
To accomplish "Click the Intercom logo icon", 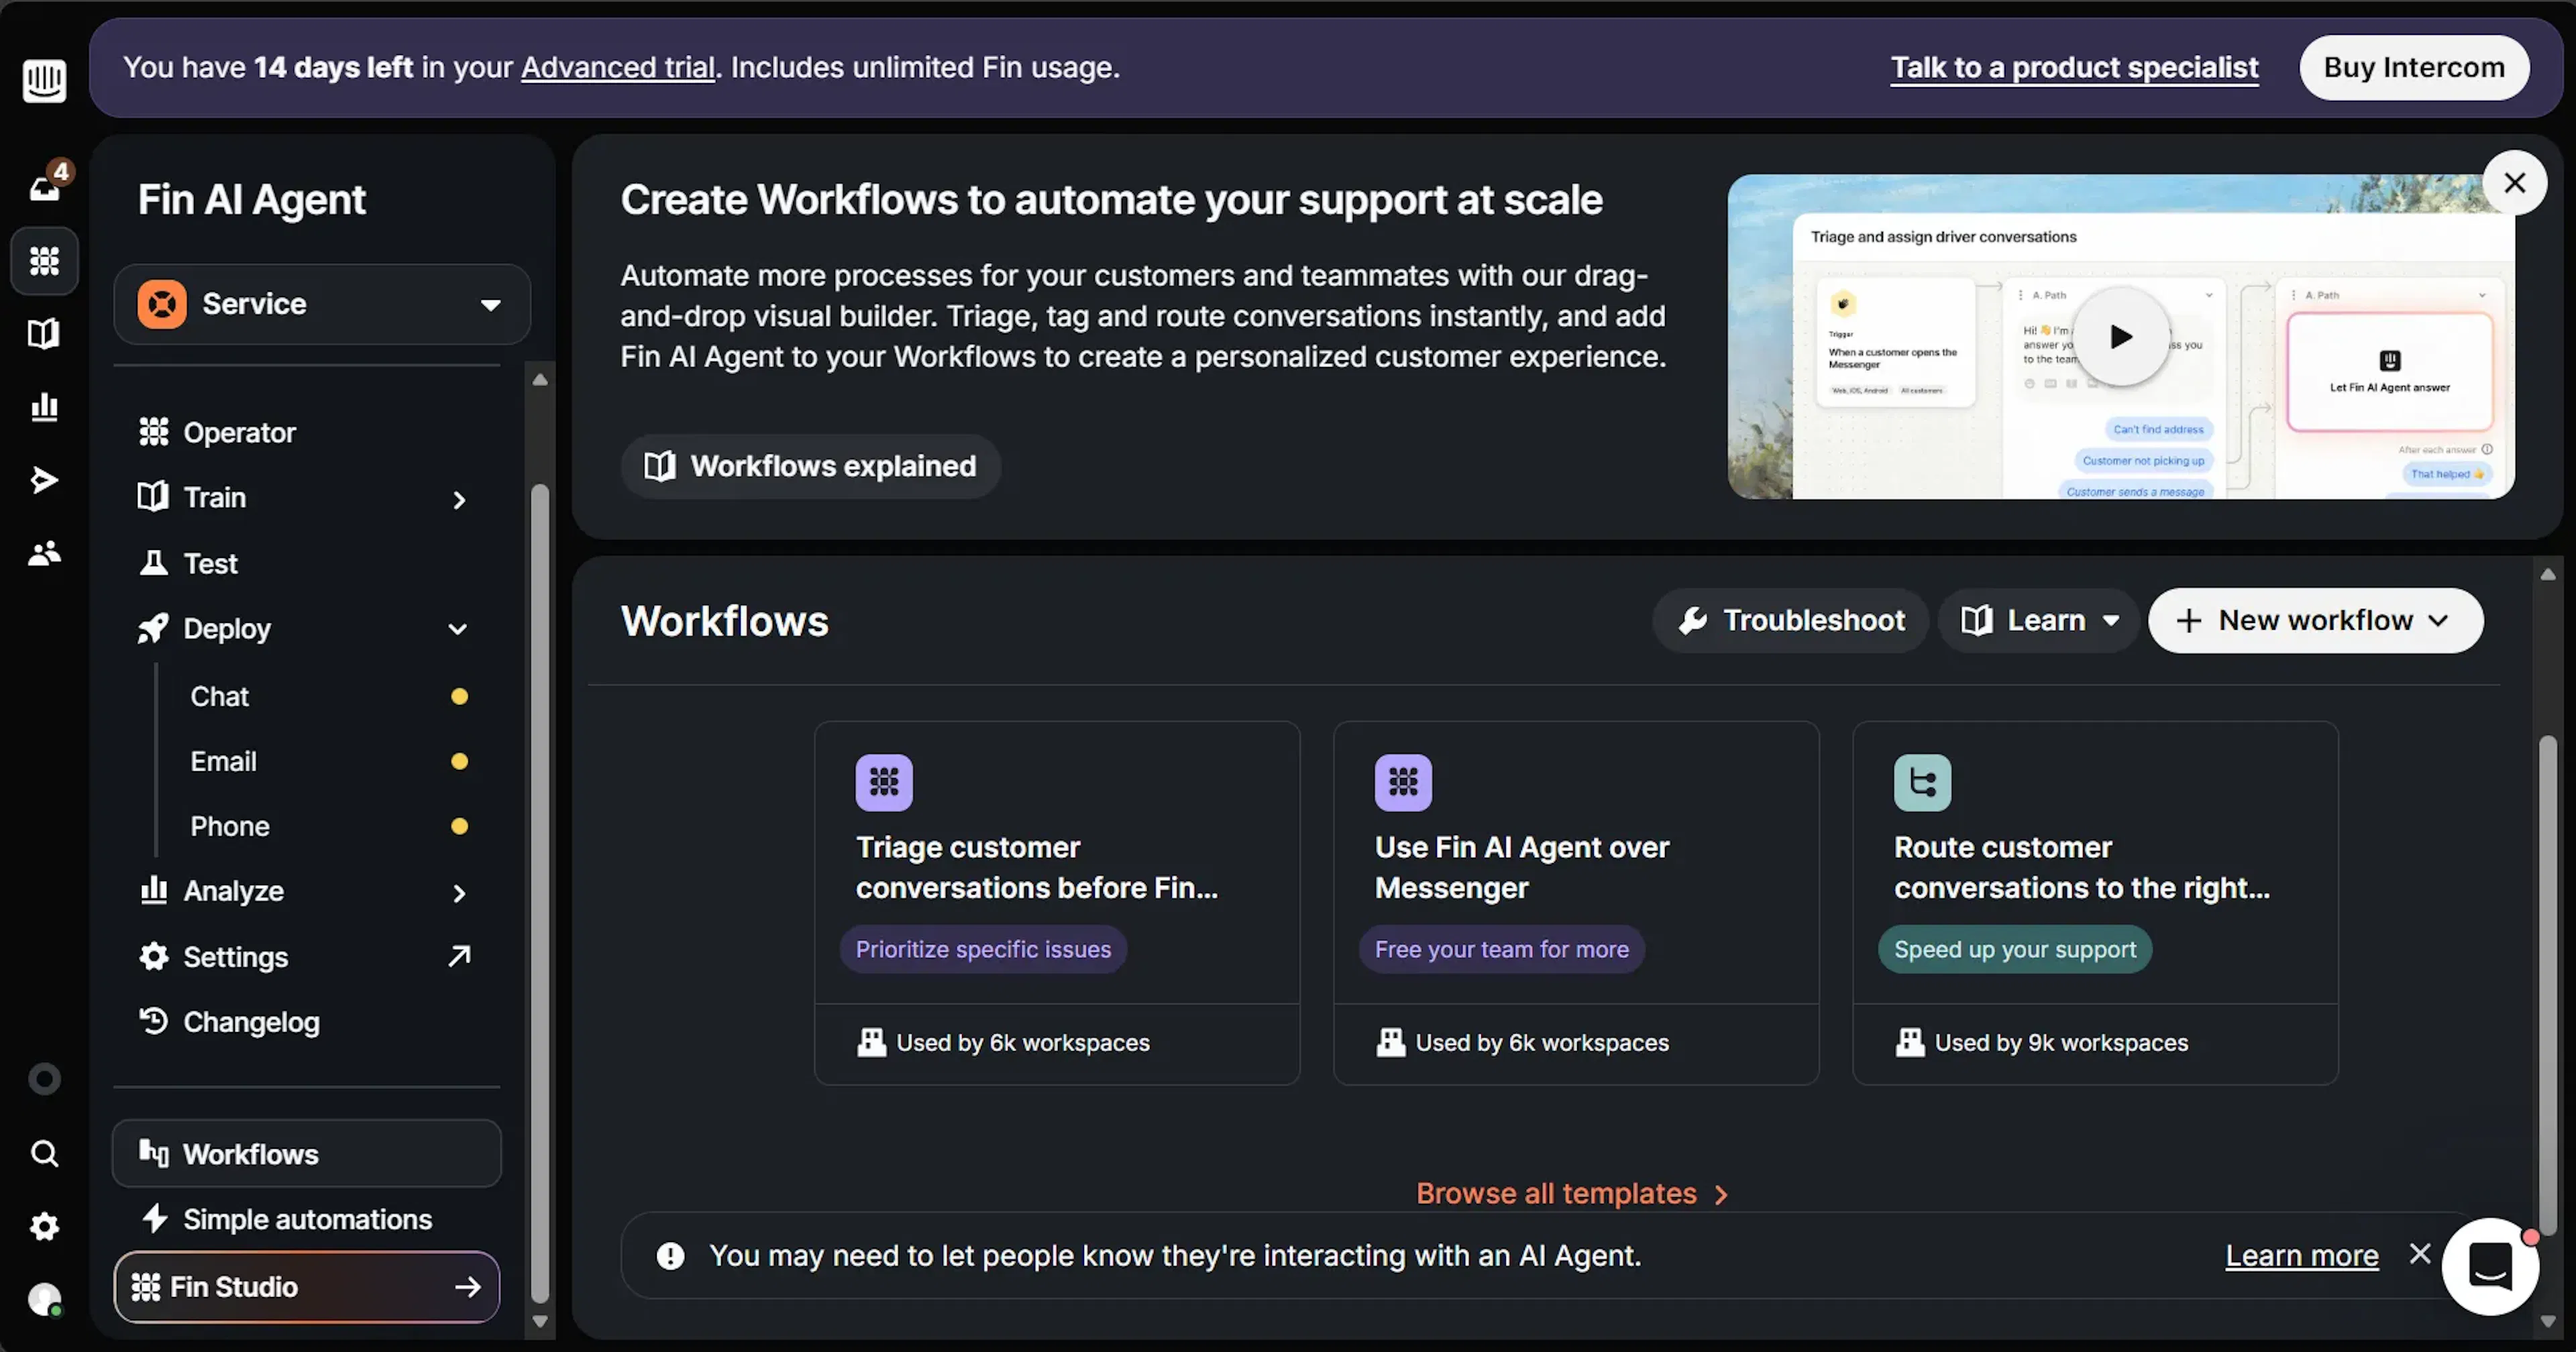I will 44,80.
